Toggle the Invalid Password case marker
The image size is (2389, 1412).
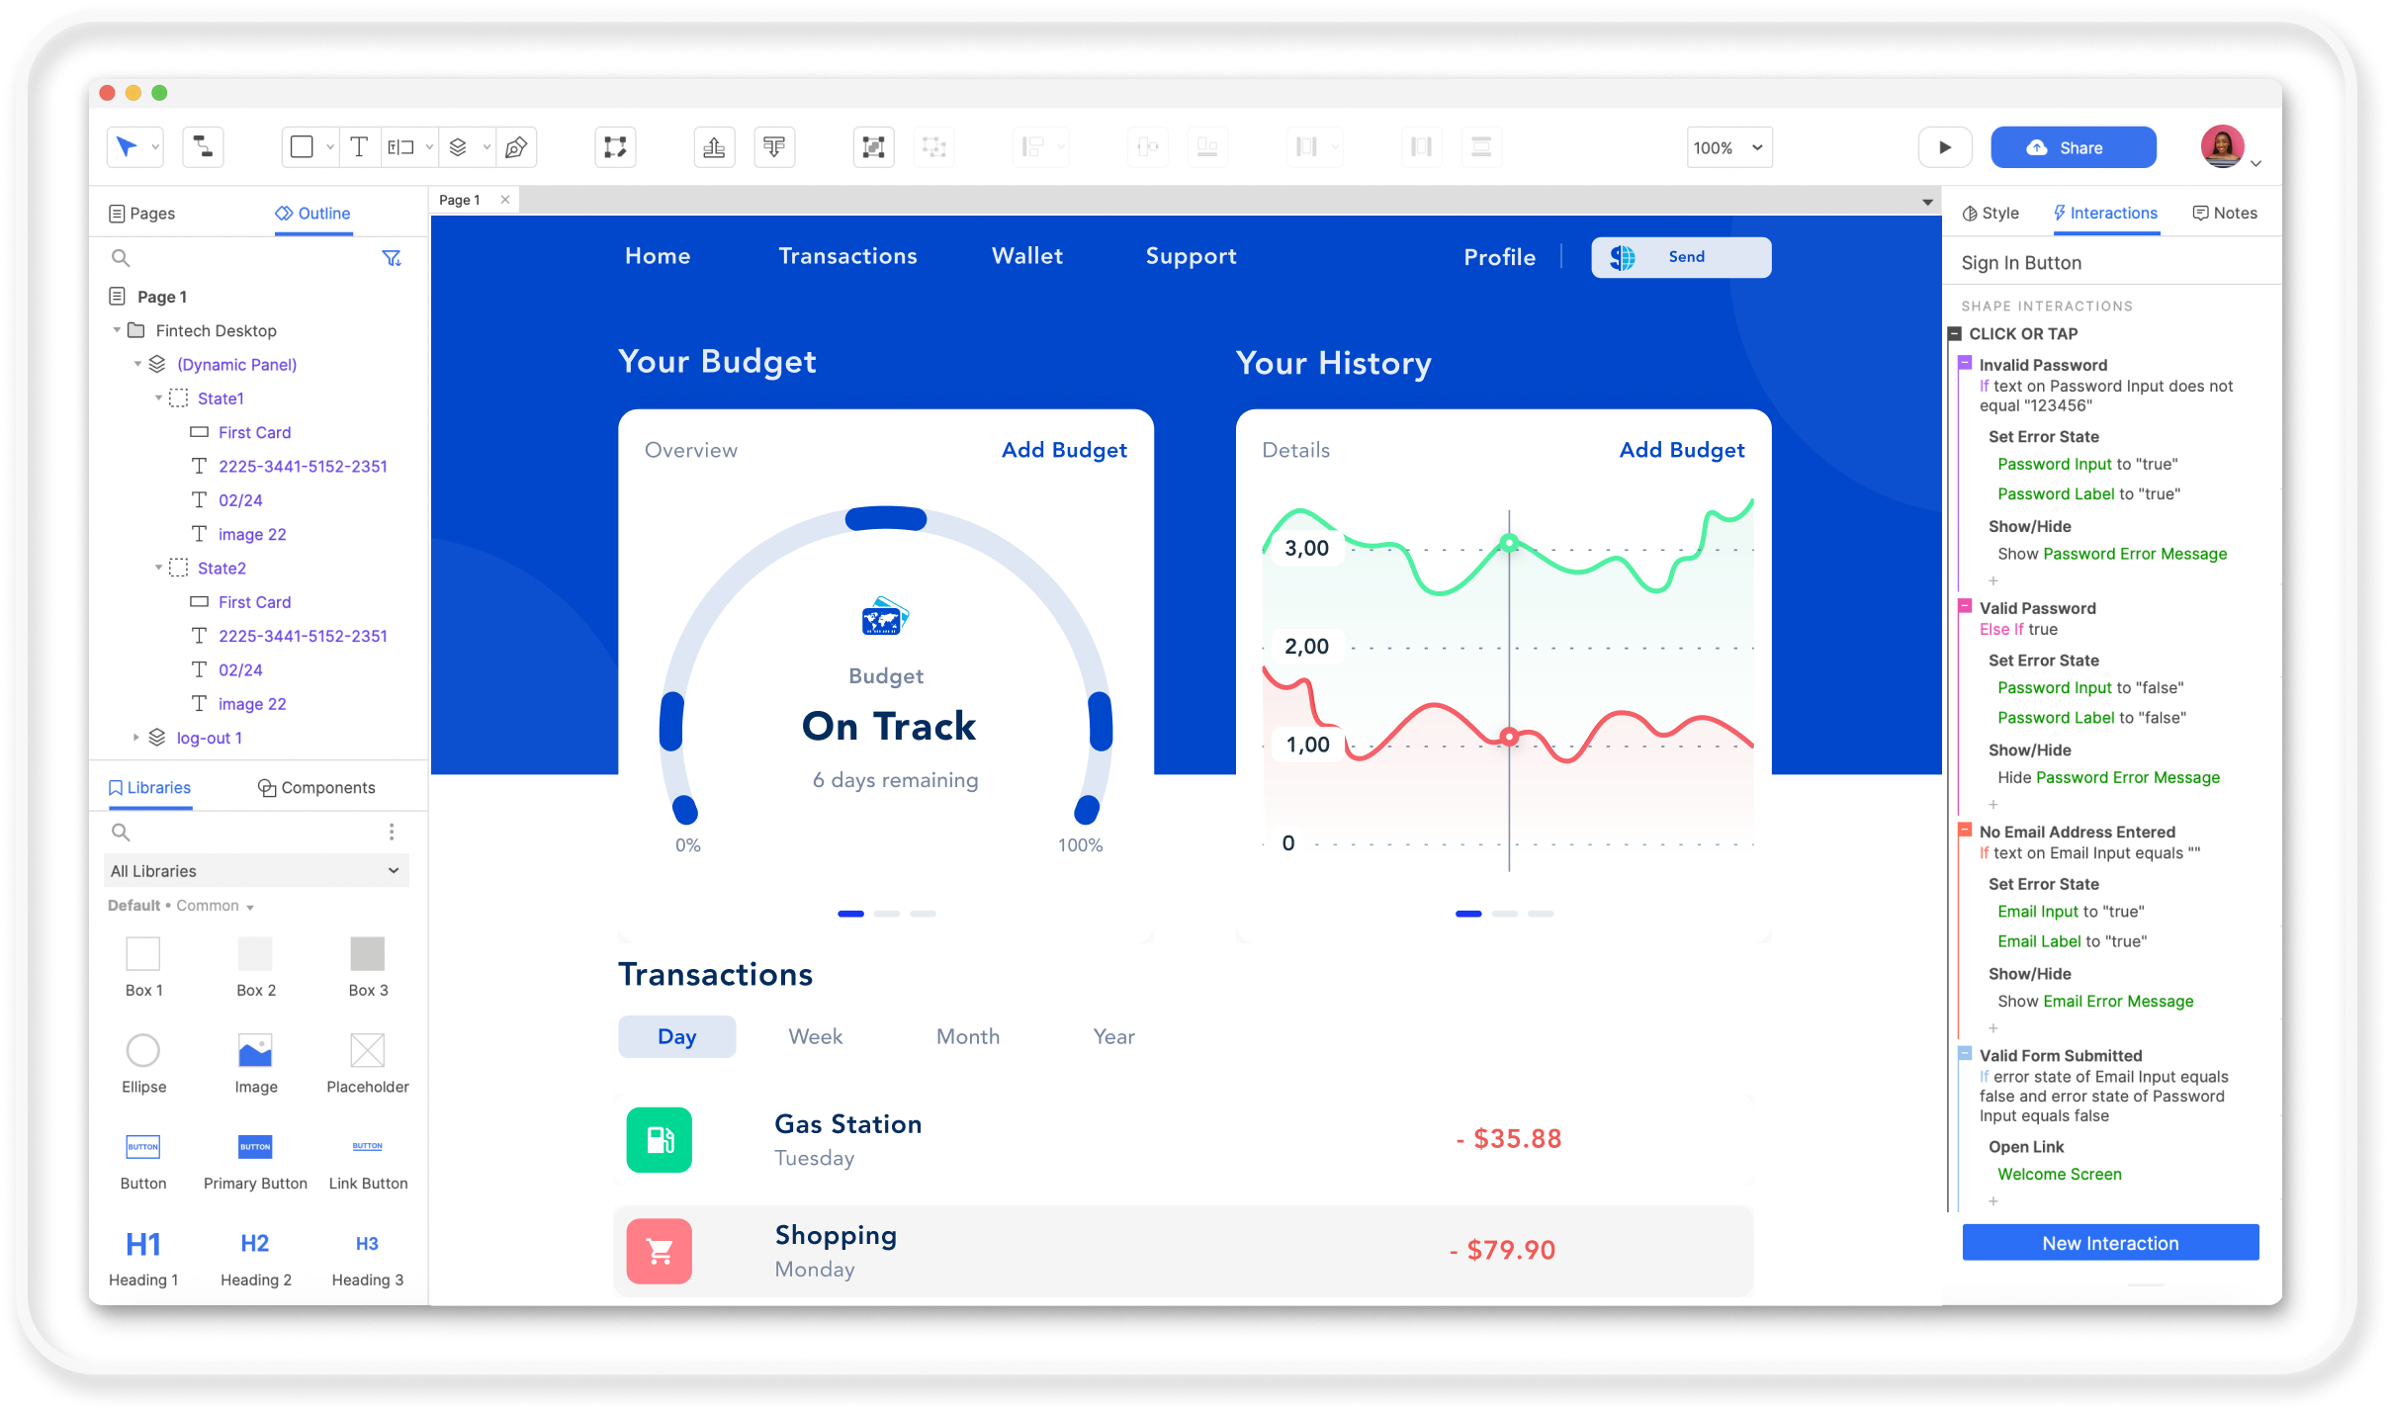coord(1965,363)
